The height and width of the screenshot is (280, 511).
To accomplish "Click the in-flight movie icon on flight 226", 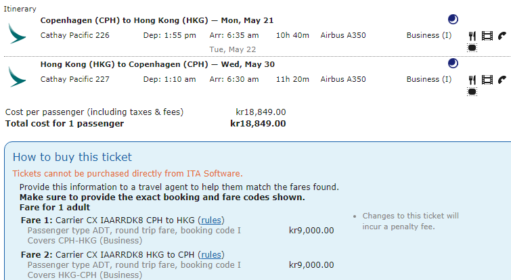I will 487,35.
